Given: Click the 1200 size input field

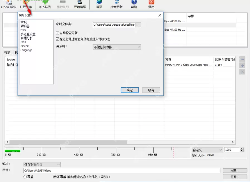Looking at the screenshot, I should click(232, 150).
